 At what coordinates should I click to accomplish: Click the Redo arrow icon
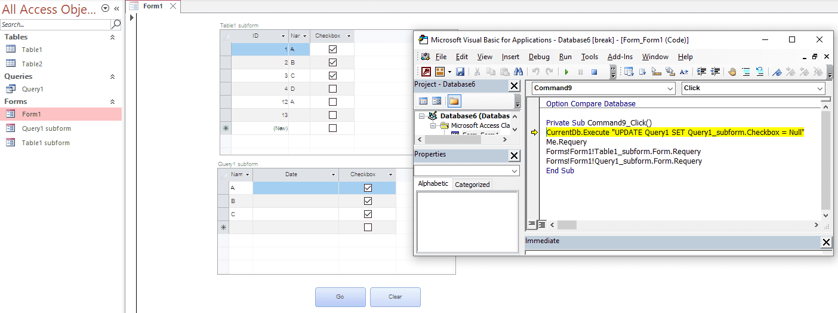[549, 72]
